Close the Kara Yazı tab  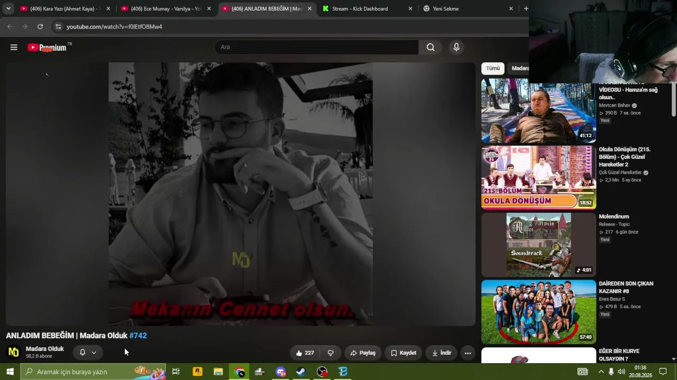[108, 8]
